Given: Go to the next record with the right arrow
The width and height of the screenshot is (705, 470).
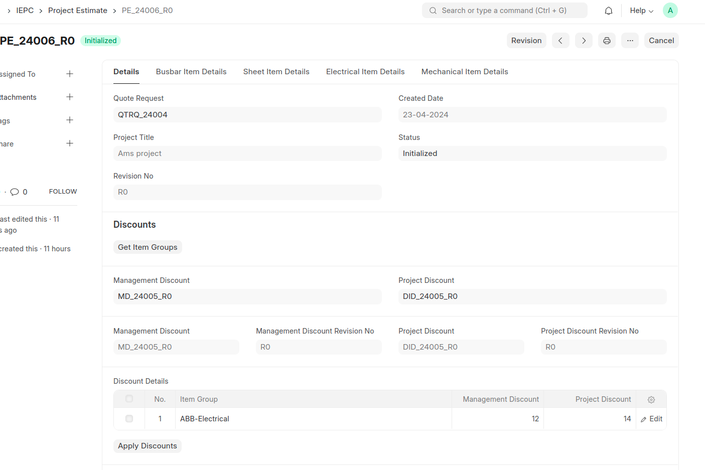Looking at the screenshot, I should [583, 40].
